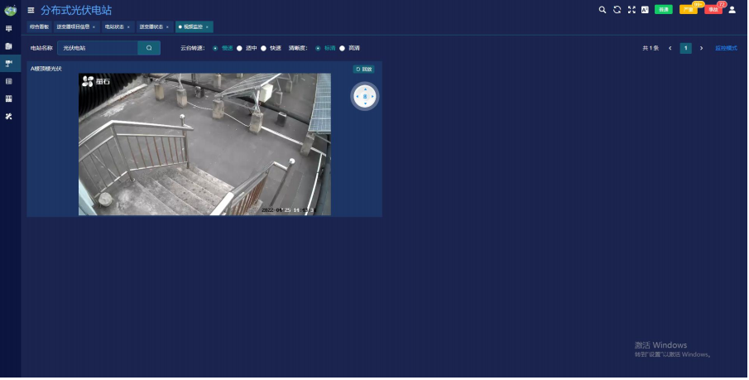Select the 标清 clarity radio
The image size is (749, 380).
point(318,48)
